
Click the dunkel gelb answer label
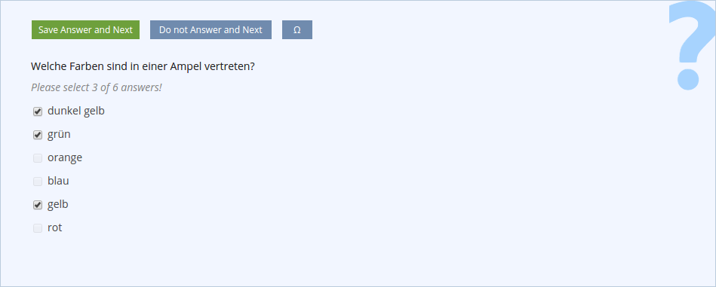click(x=75, y=111)
